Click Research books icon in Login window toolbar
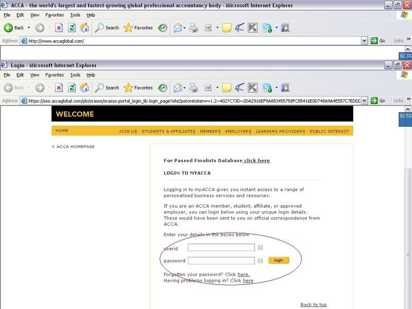Screen dimensions: 412x309 pyautogui.click(x=285, y=88)
